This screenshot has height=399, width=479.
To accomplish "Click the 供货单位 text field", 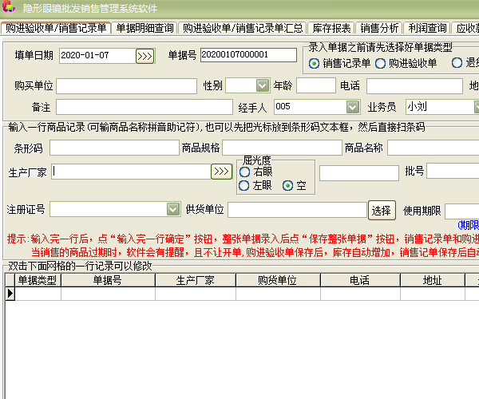I will pyautogui.click(x=297, y=210).
